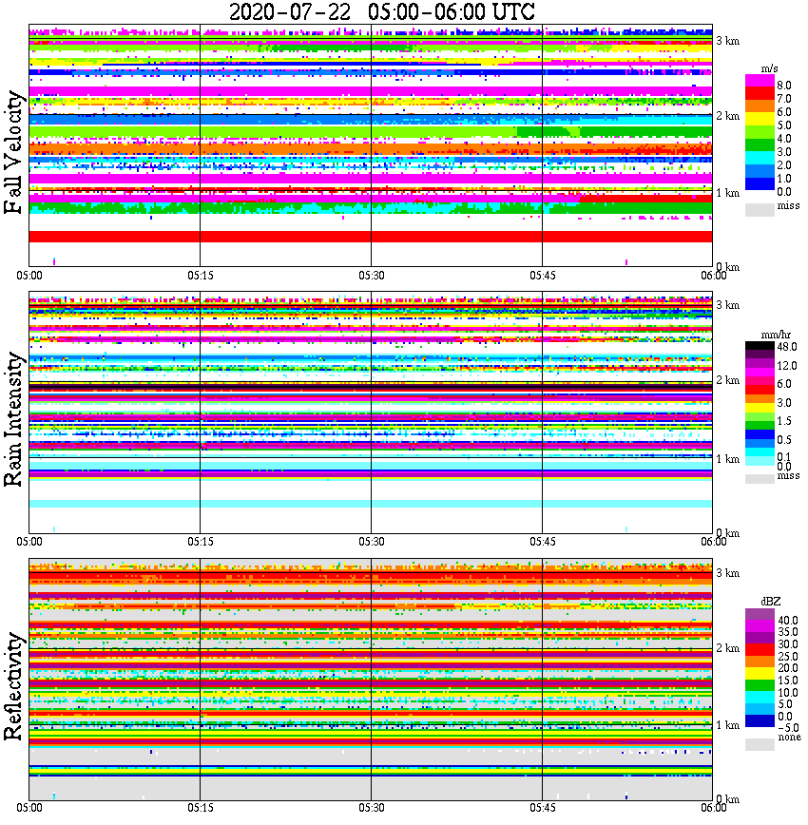Select the black swatch in the mm/hr legend
This screenshot has height=825, width=808.
760,346
